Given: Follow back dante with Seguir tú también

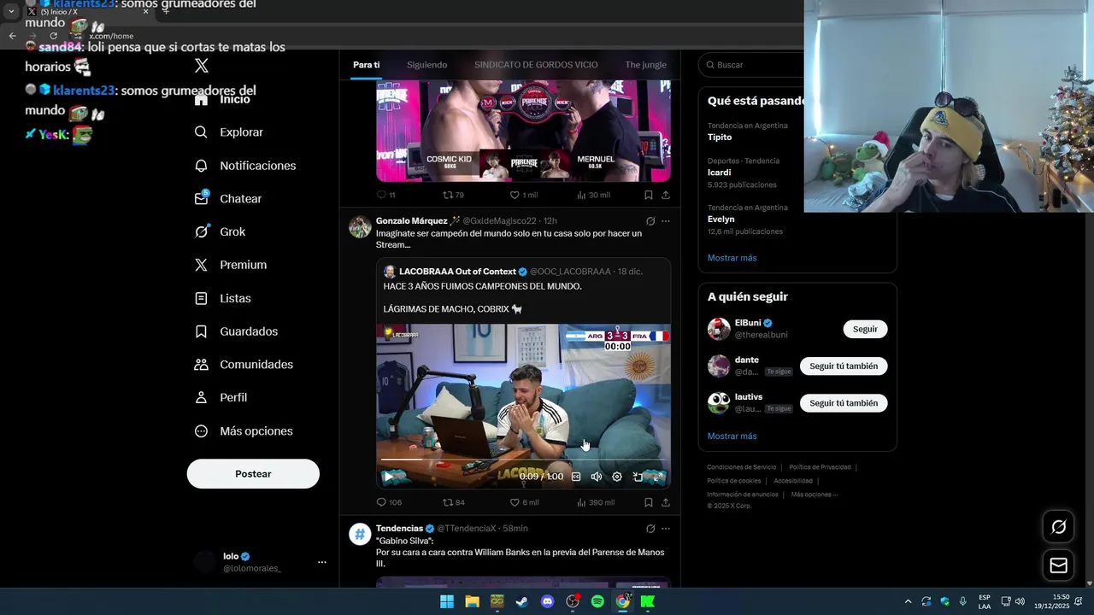Looking at the screenshot, I should (x=844, y=366).
